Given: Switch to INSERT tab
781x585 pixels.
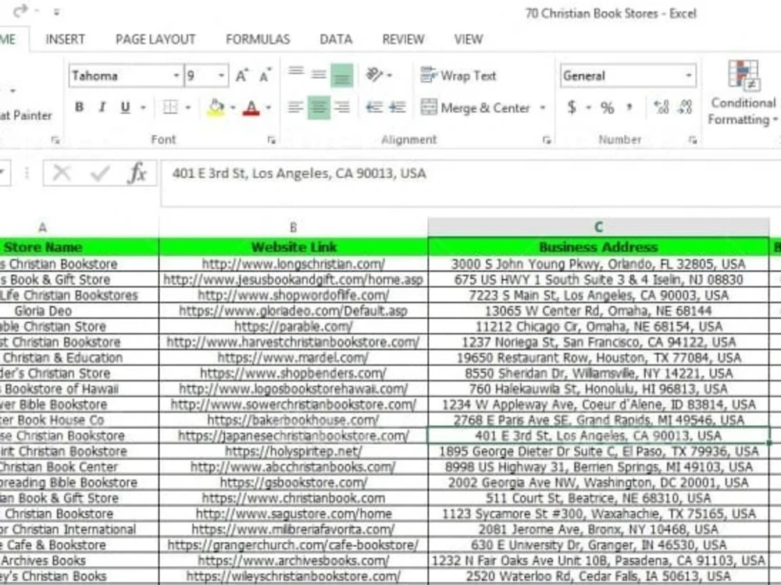Looking at the screenshot, I should pos(66,39).
